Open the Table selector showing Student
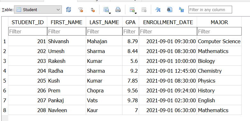This screenshot has height=121, width=250. click(38, 10)
